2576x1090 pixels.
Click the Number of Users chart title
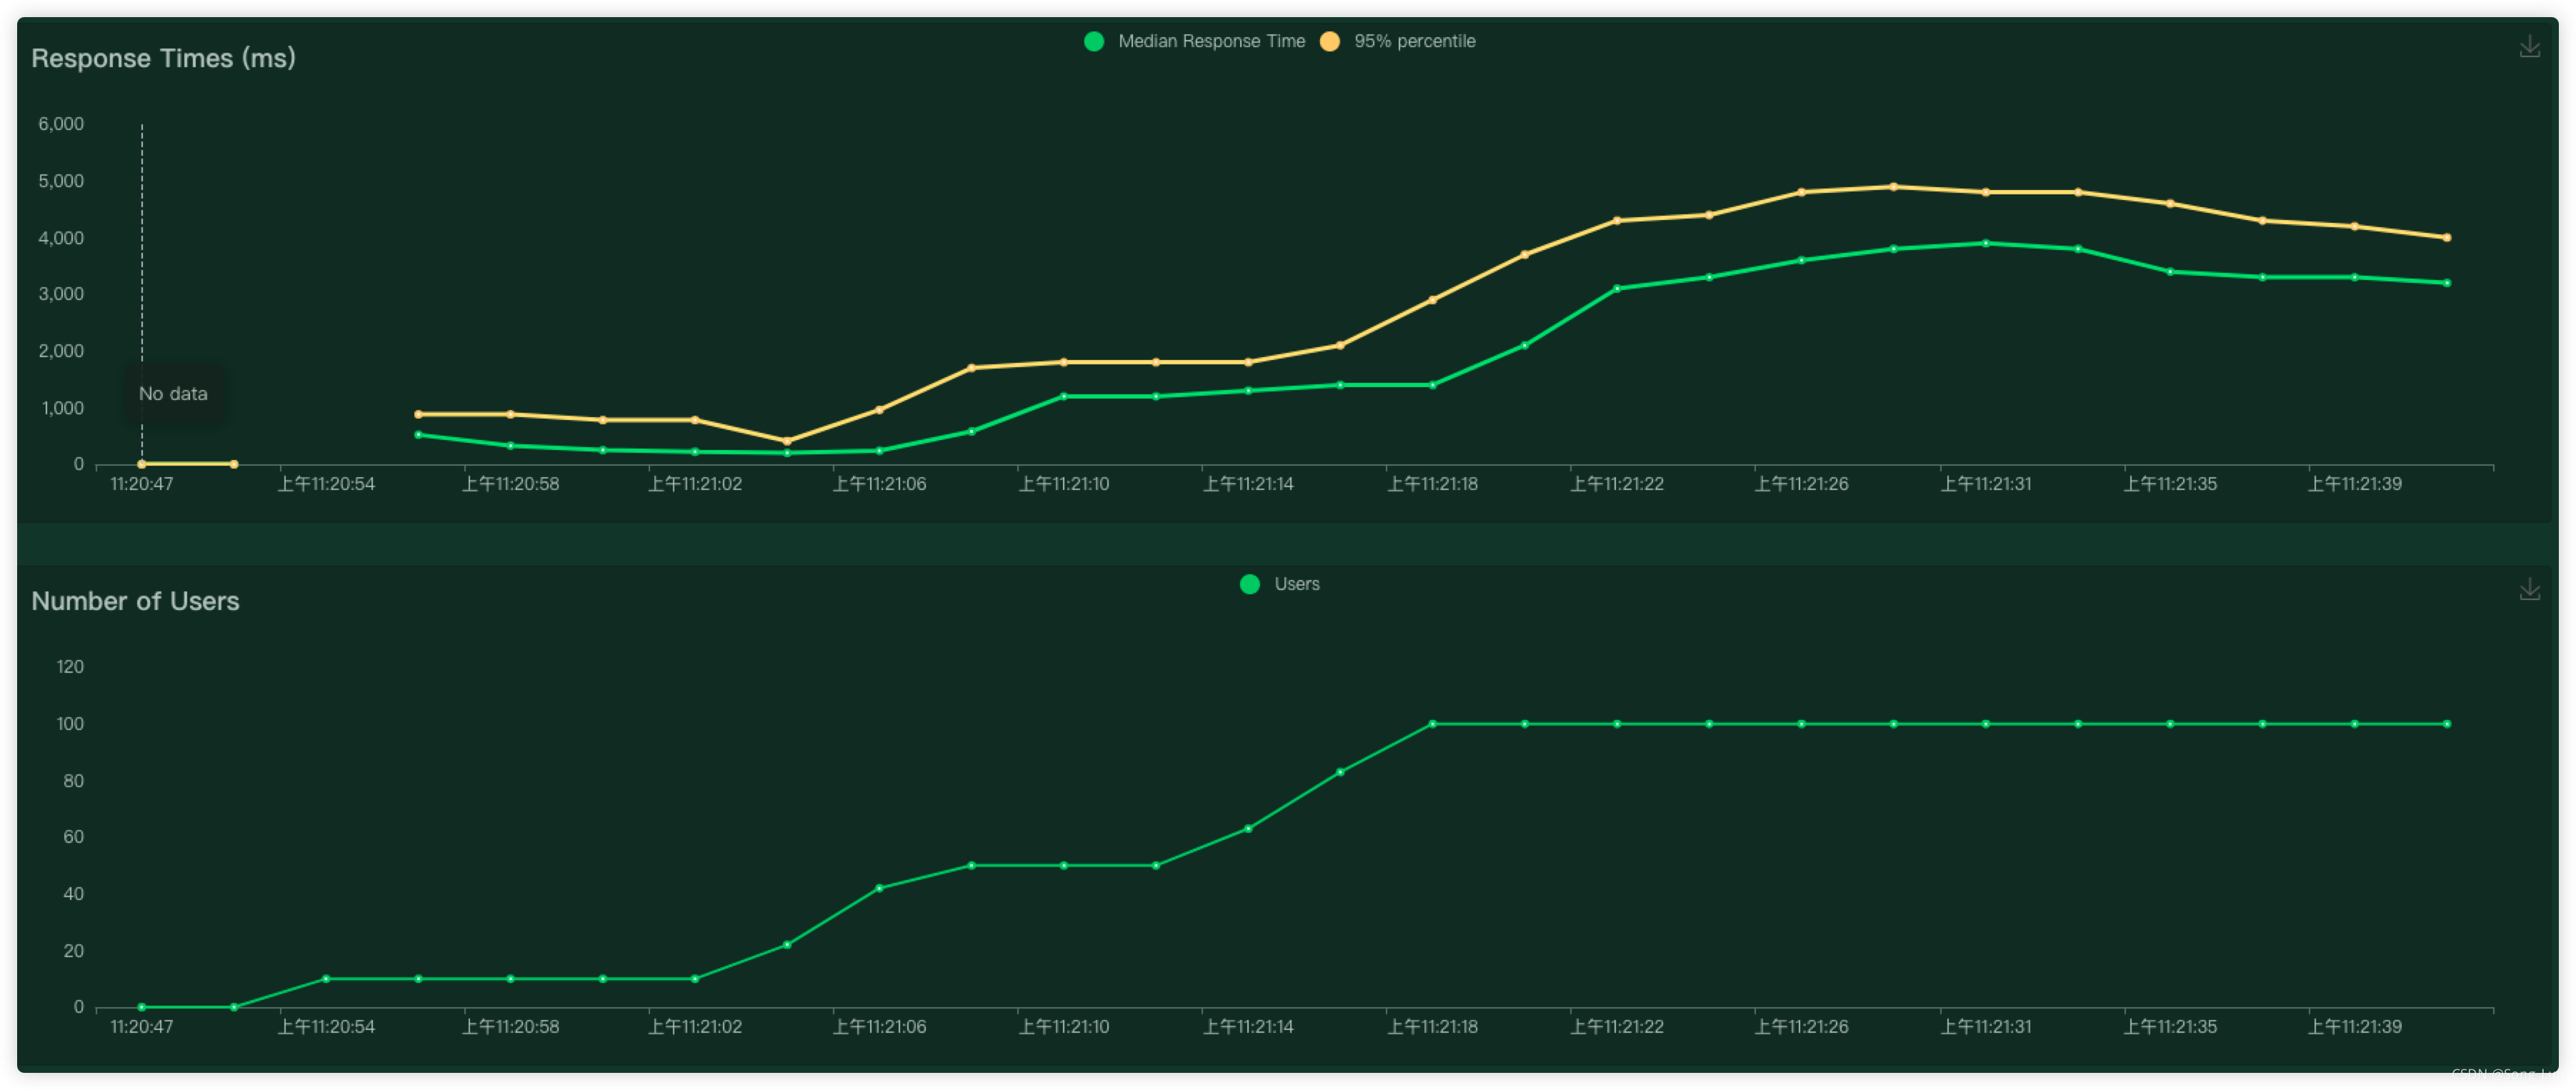pos(135,601)
